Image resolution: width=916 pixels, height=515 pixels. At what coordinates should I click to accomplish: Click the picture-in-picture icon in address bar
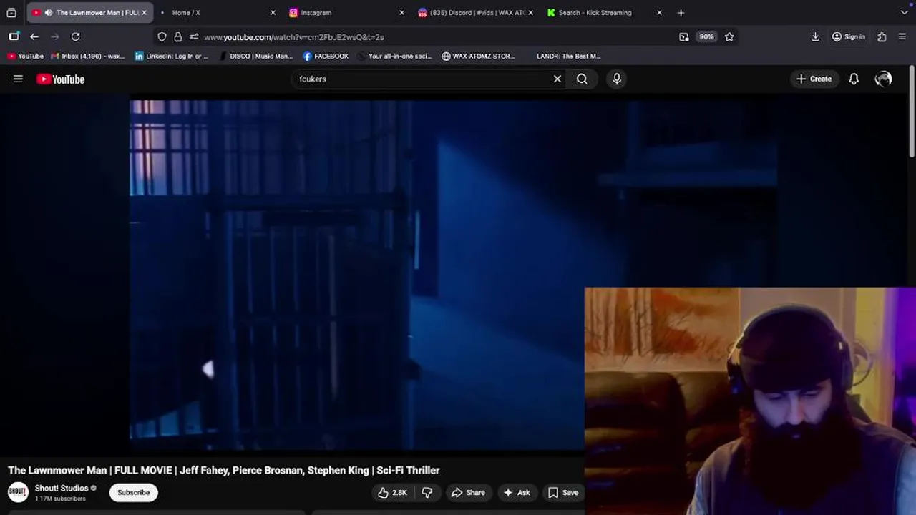[x=683, y=36]
